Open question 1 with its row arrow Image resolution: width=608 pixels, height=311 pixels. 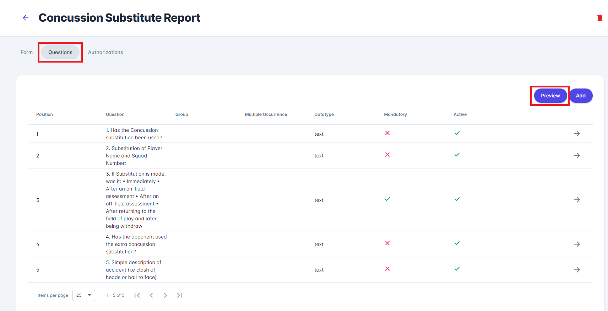[x=577, y=134]
